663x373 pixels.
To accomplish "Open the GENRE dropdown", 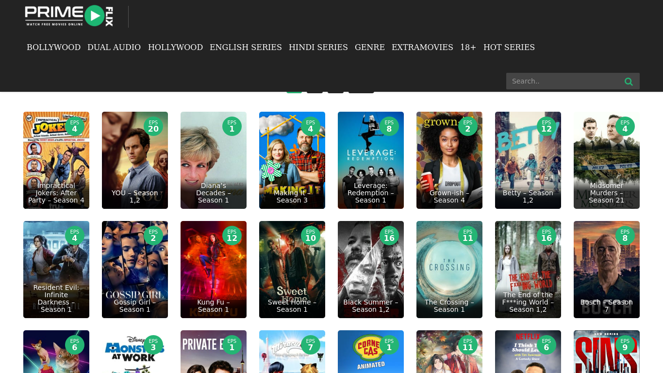I will coord(369,47).
